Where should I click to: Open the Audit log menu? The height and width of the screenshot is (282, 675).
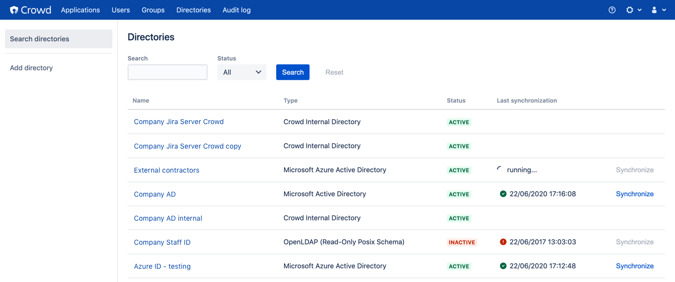(236, 10)
